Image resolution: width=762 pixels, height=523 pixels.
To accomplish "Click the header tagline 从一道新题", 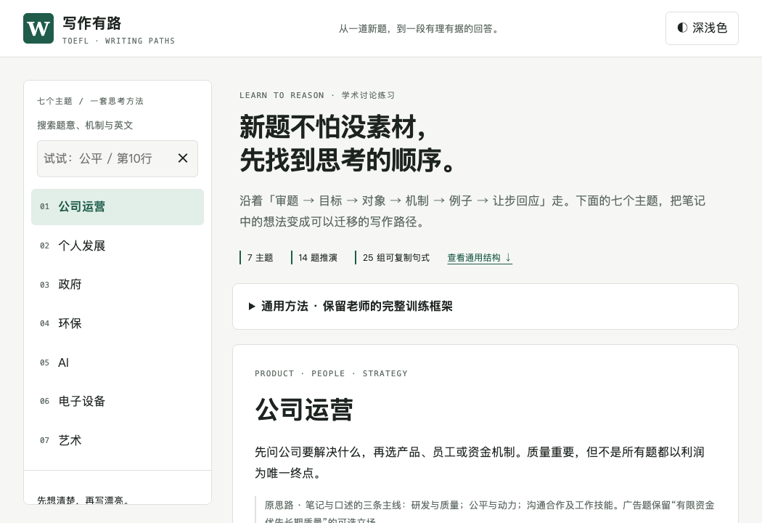I will point(419,29).
